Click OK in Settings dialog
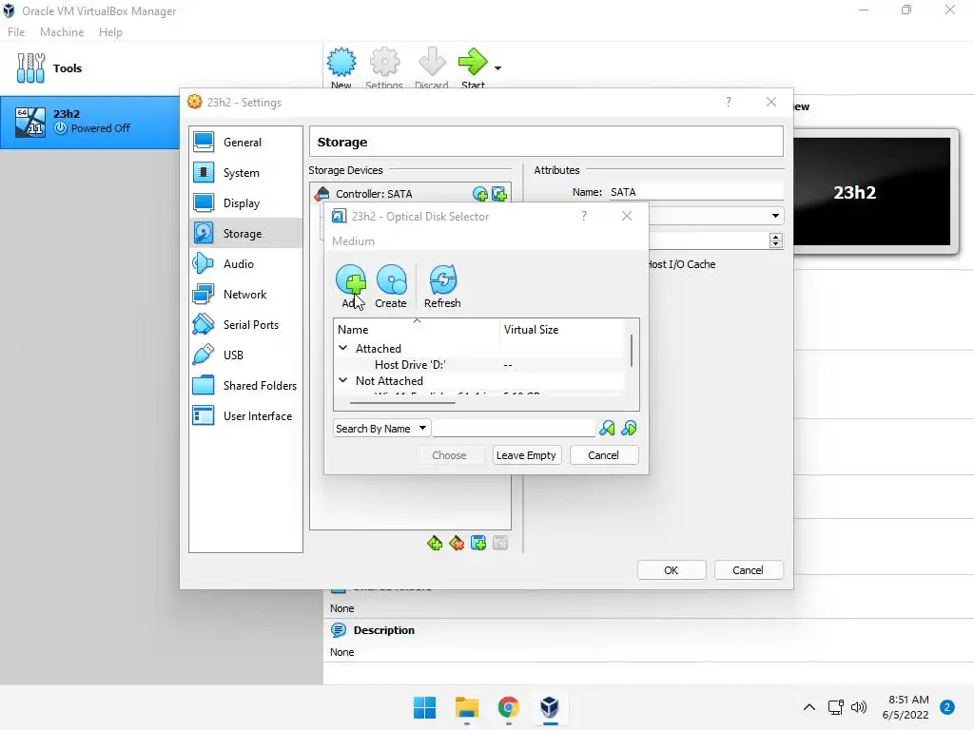Image resolution: width=974 pixels, height=730 pixels. coord(672,570)
